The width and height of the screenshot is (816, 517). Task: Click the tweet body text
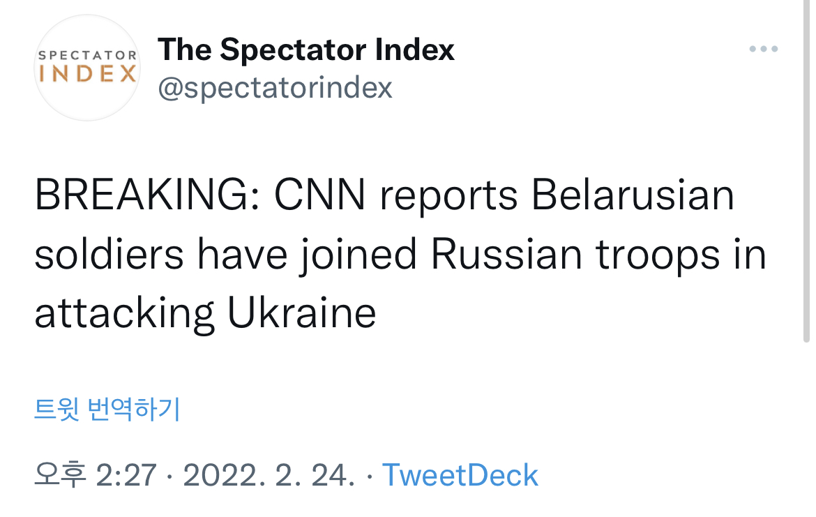400,255
